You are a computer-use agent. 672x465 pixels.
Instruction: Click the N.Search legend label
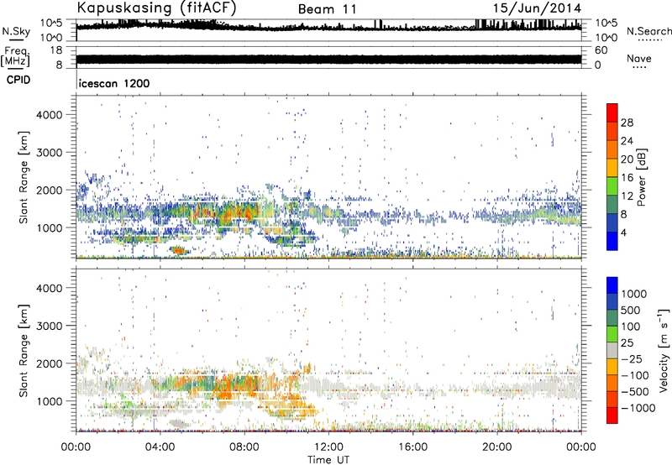point(648,31)
